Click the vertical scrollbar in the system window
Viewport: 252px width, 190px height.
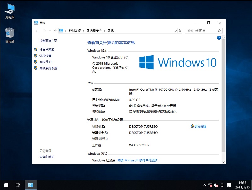click(223, 95)
